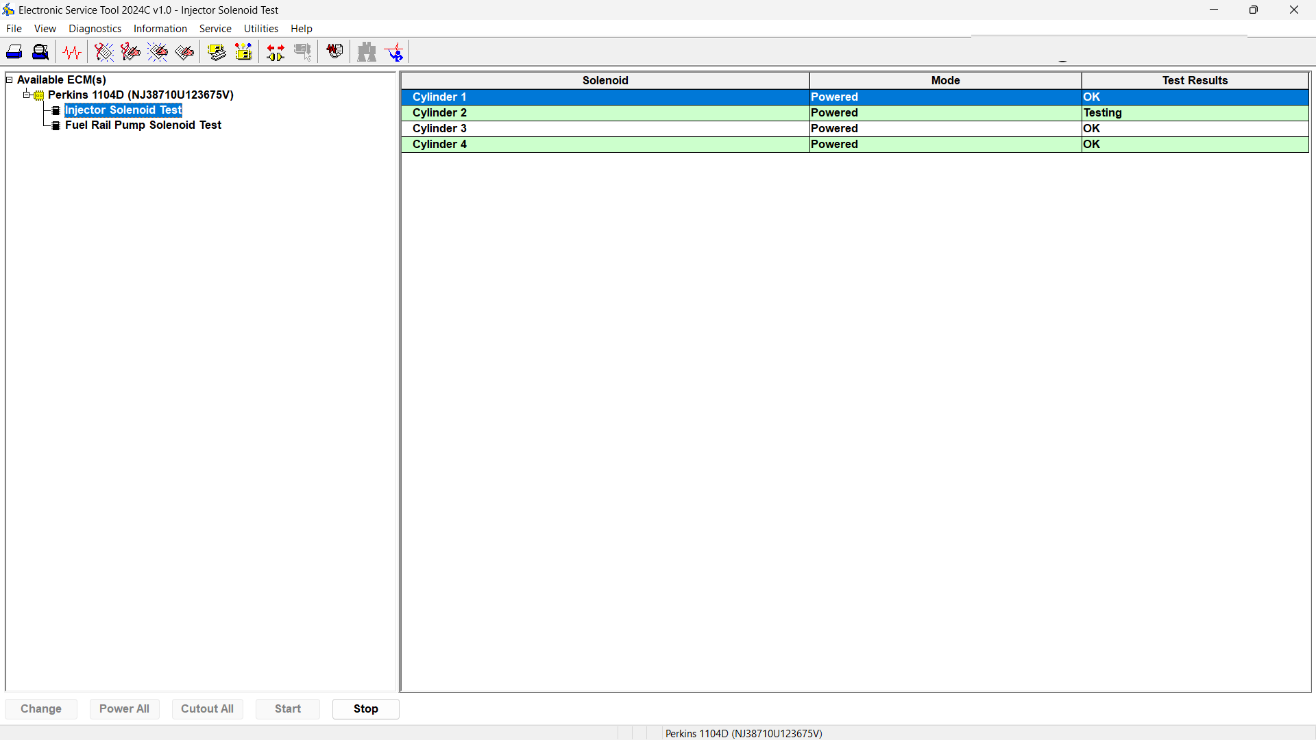Click the status bar Perkins 1104D text

tap(744, 733)
